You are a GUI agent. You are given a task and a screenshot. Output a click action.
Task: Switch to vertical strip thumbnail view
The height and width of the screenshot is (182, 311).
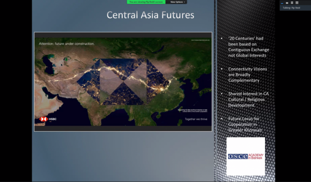pyautogui.click(x=292, y=3)
